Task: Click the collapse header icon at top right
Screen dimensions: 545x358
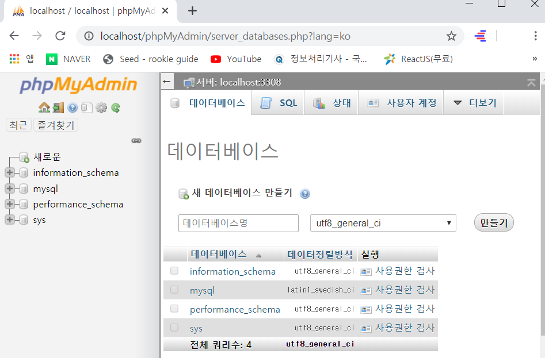Action: (x=531, y=83)
